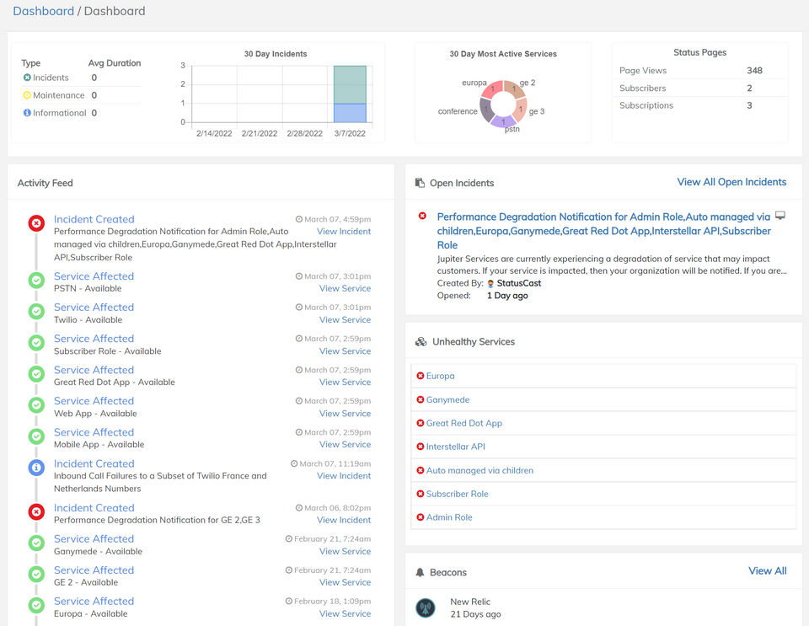Click the blue informational icon in Activity Feed
This screenshot has width=809, height=626.
coord(36,468)
